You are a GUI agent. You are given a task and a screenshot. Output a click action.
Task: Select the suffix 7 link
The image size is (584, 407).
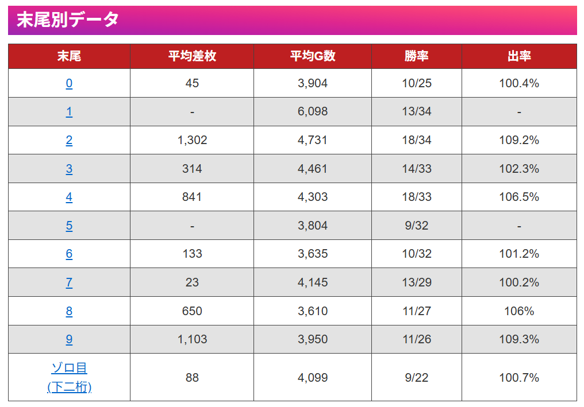coord(69,282)
